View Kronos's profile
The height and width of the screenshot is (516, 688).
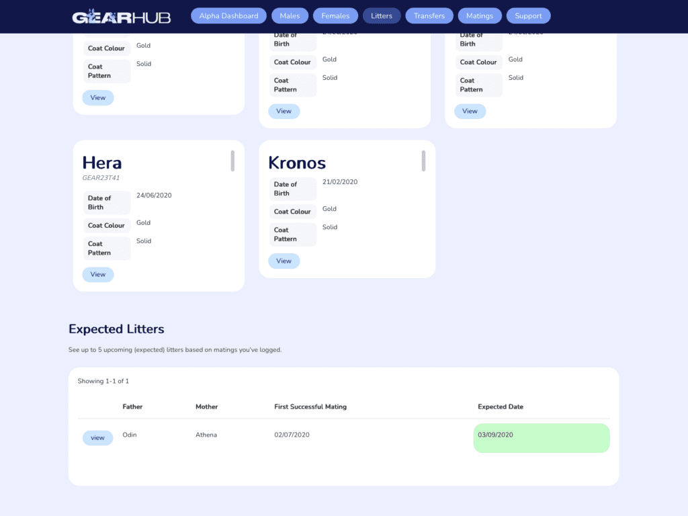[x=284, y=261]
